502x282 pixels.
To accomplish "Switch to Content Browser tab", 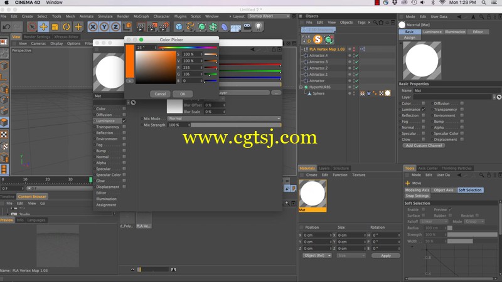I will point(32,197).
